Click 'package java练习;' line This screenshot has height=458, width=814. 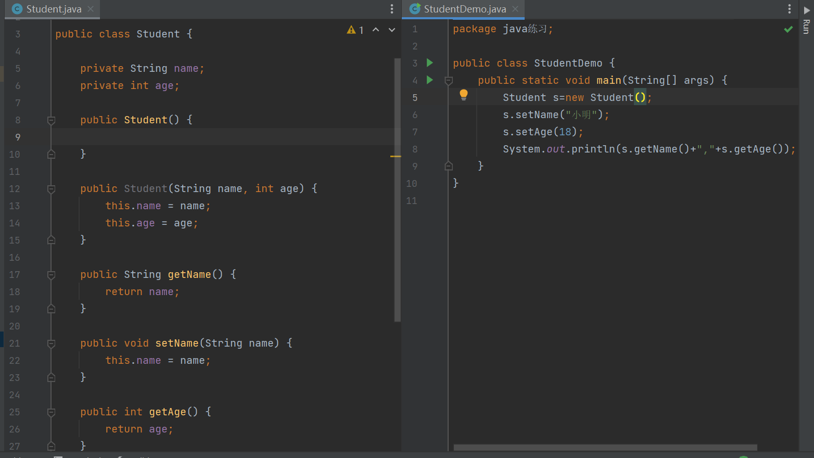503,29
